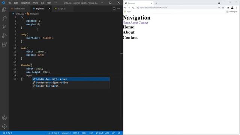This screenshot has width=240, height=135.
Task: Open Chrome tab search dropdown icon
Action: pyautogui.click(x=219, y=3)
